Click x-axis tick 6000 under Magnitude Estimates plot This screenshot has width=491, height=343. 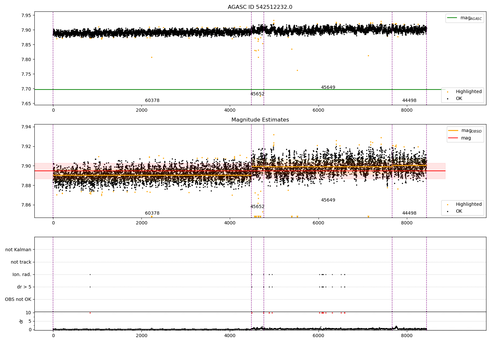(318, 223)
